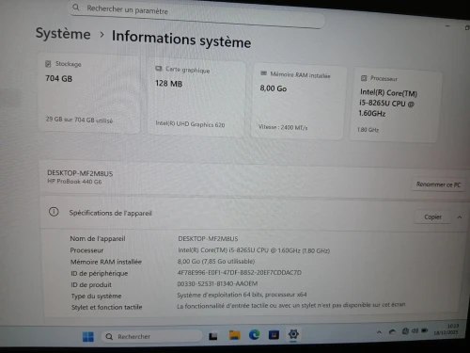Click the Rechercher un paramètre search field

coord(196,13)
